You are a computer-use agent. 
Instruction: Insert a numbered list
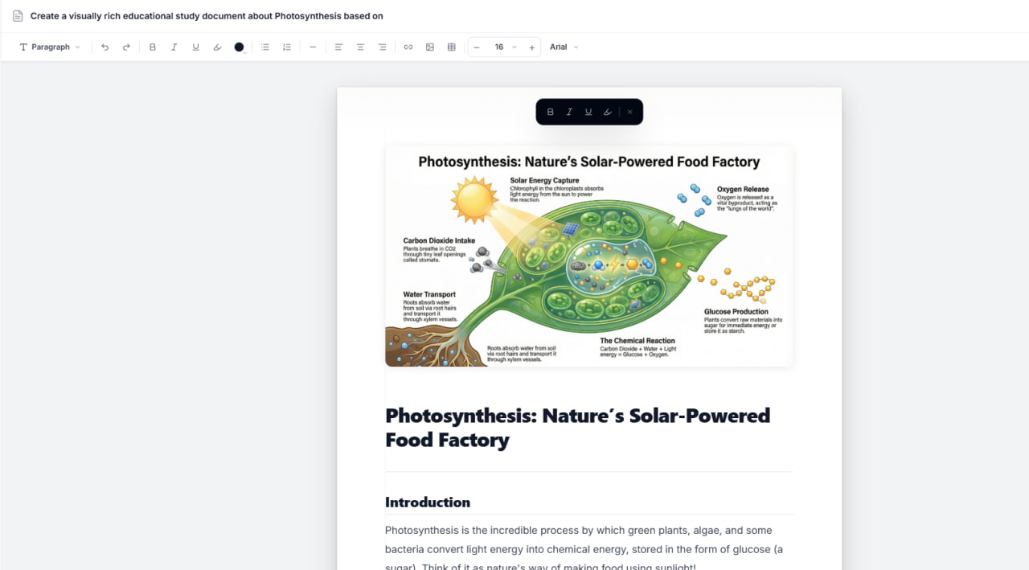[x=287, y=47]
